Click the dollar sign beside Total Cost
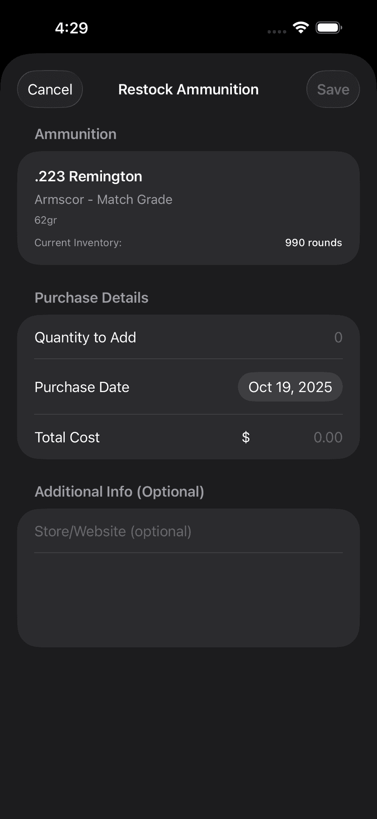This screenshot has width=377, height=819. click(246, 437)
